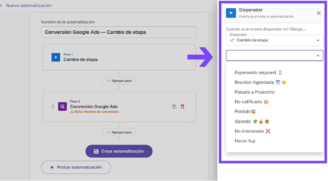The height and width of the screenshot is (181, 328).
Task: Add a step between Paso 1 and Paso 2
Action: [119, 80]
